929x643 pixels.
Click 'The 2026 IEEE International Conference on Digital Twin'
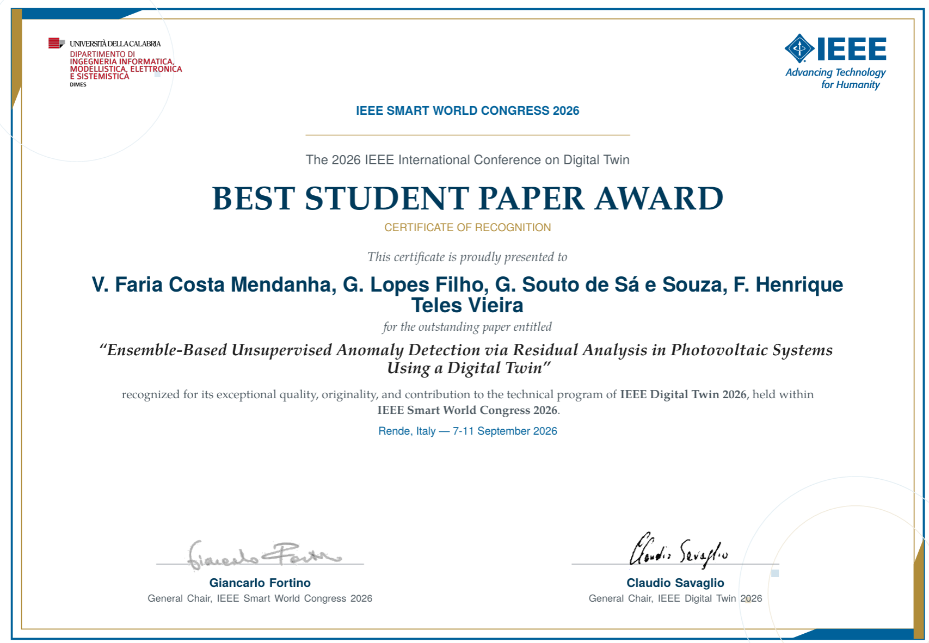coord(467,160)
